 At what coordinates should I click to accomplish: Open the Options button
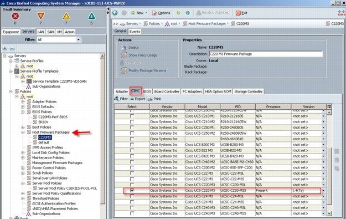coord(161,13)
